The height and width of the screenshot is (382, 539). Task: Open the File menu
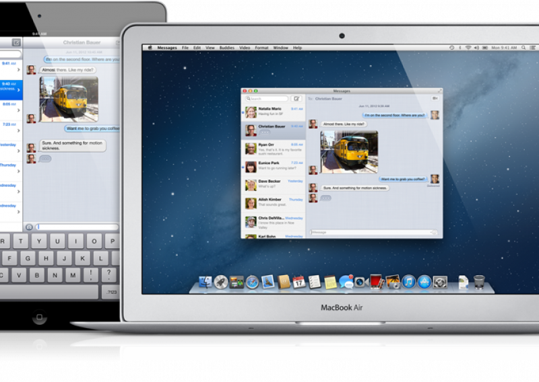coord(185,48)
